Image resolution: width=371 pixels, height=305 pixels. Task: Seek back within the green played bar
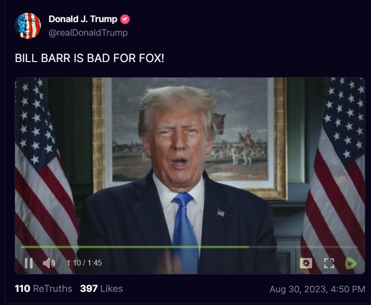click(135, 247)
